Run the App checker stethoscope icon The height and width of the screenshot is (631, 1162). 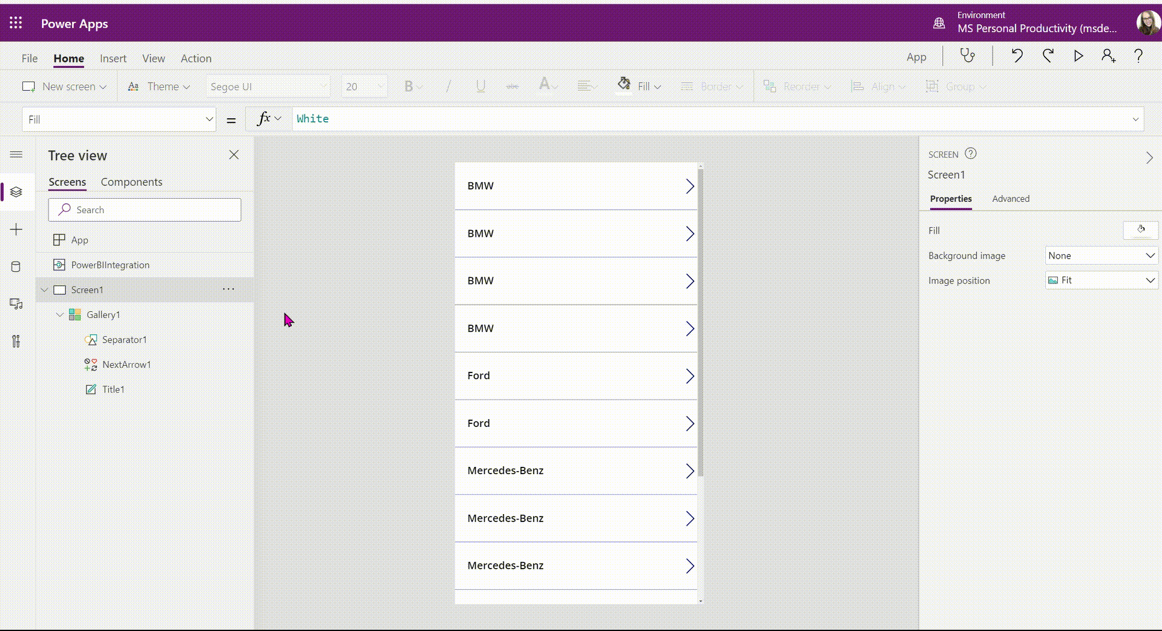click(x=968, y=56)
